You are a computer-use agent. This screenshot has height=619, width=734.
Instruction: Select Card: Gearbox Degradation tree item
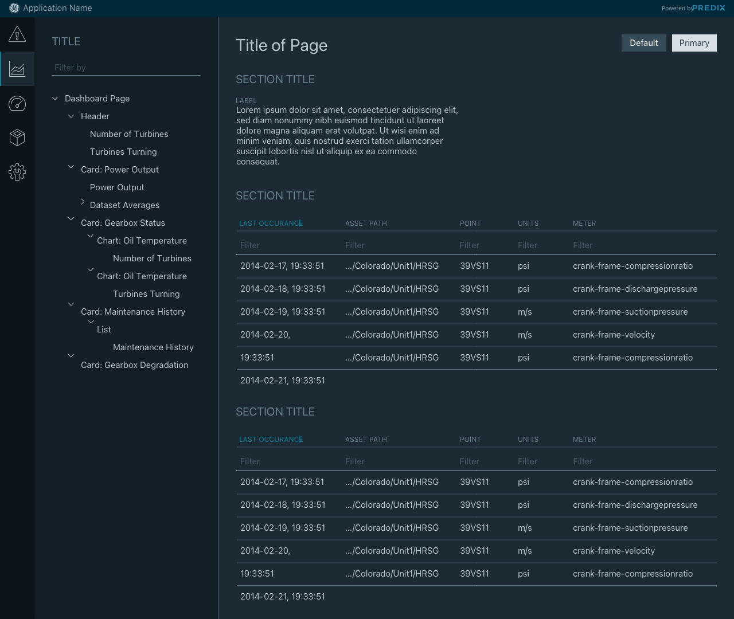pos(134,365)
